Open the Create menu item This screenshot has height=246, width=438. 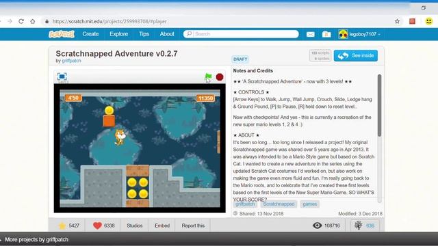[90, 34]
